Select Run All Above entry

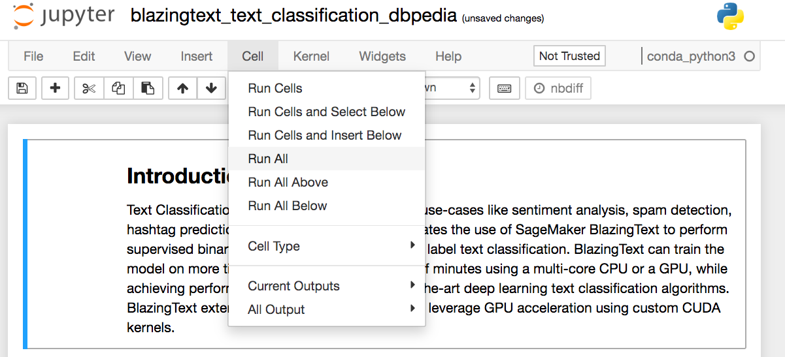tap(327, 182)
